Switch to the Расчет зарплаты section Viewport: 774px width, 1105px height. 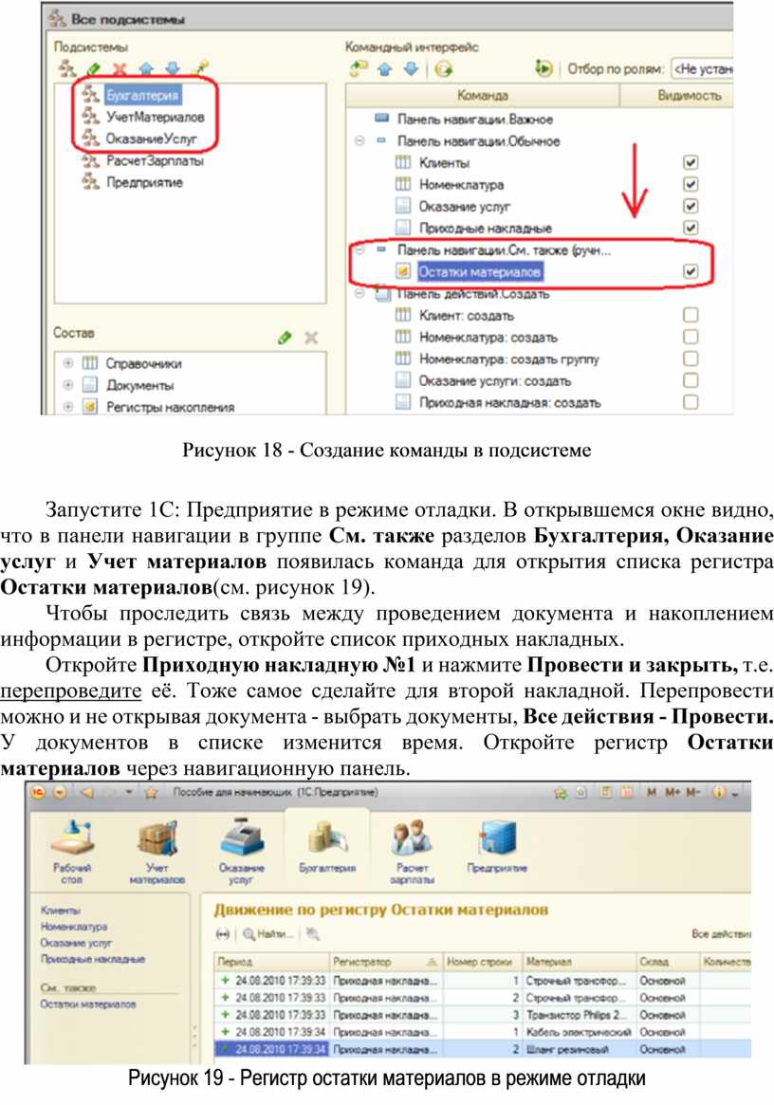click(x=410, y=843)
